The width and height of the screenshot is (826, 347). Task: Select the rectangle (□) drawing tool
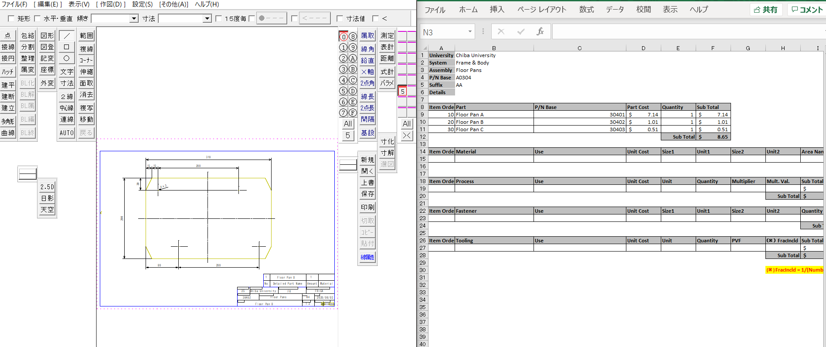pos(67,47)
